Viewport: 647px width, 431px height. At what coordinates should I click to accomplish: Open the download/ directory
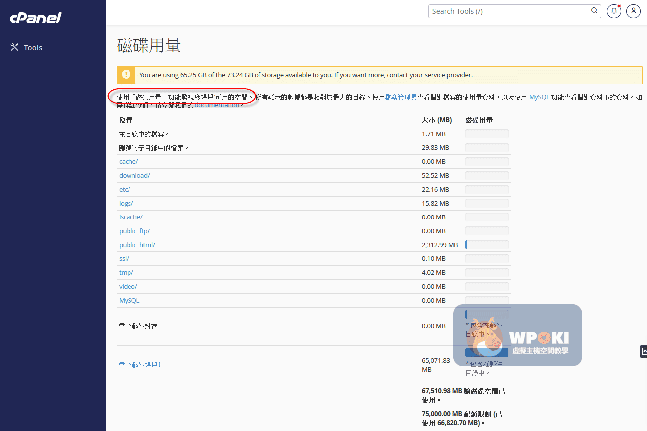click(x=134, y=176)
